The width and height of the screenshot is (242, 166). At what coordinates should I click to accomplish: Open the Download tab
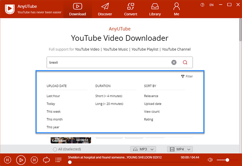(x=77, y=9)
